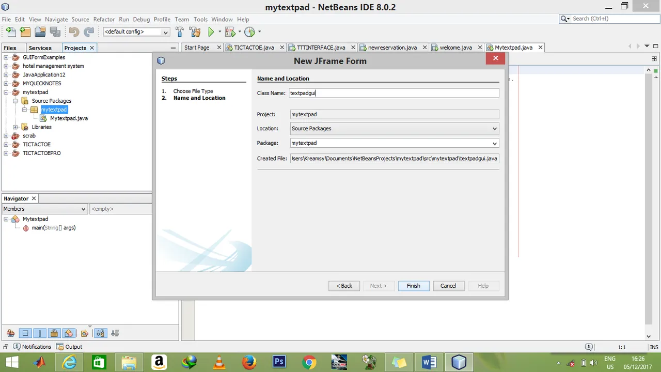Click the New File toolbar icon

(x=11, y=32)
